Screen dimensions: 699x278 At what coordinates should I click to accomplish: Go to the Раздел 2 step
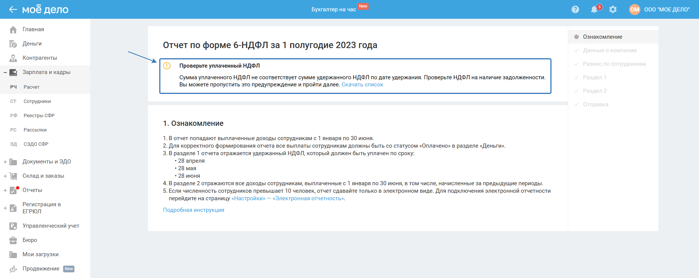pos(595,91)
